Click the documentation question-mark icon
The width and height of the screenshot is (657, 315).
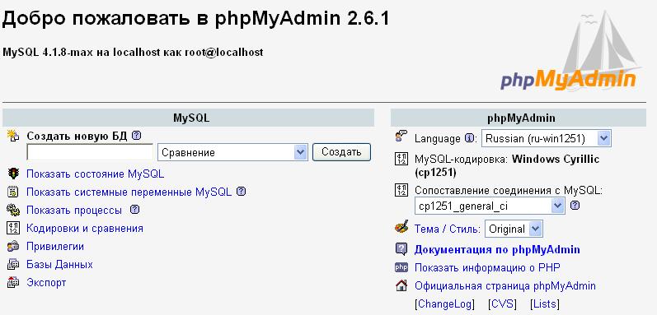pos(401,249)
